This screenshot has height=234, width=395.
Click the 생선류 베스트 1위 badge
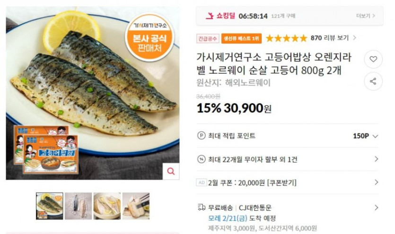point(241,38)
